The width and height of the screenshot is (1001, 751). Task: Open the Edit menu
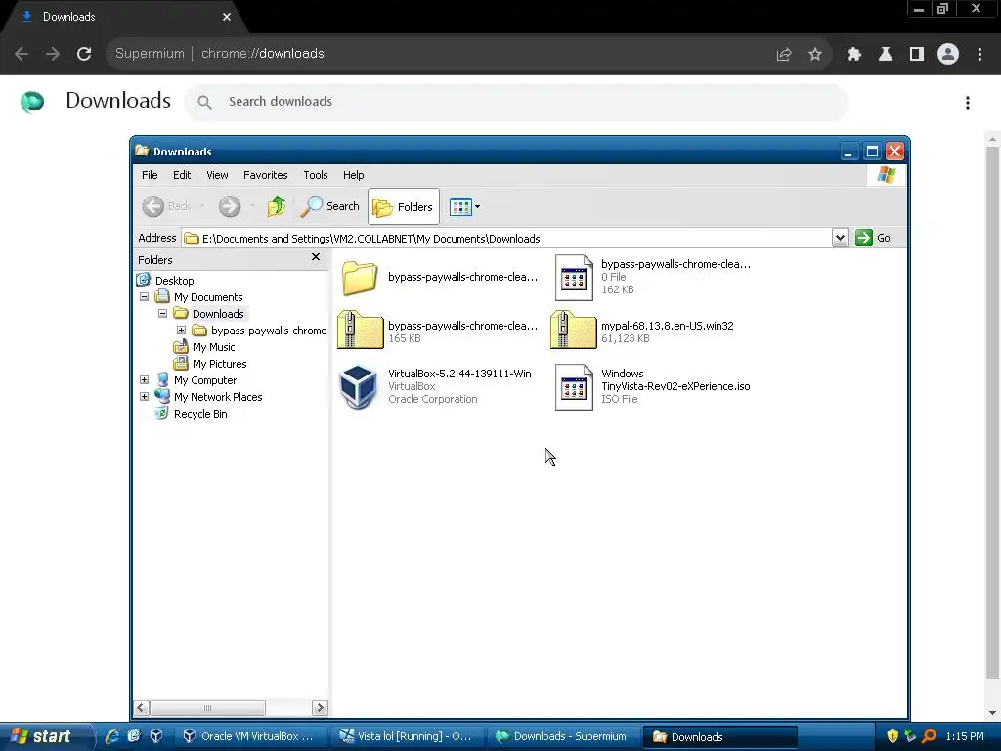coord(182,175)
